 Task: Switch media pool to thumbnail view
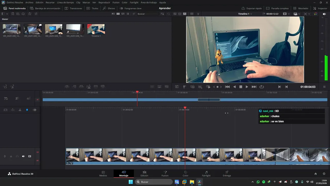tap(118, 14)
